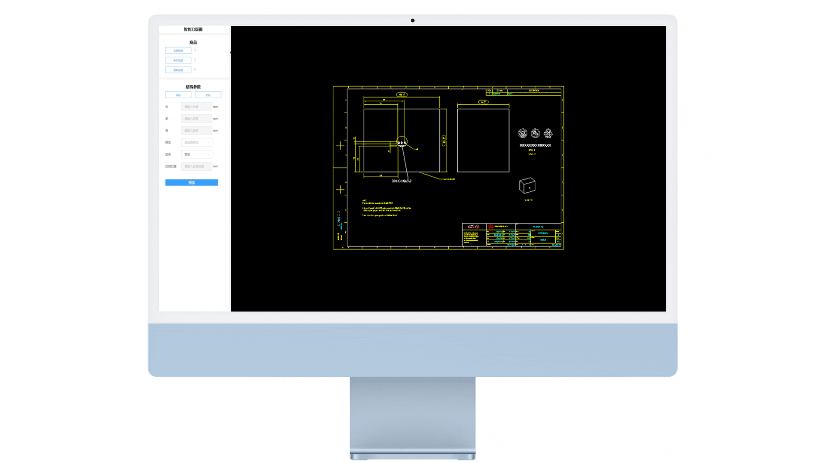Click the leftmost circular certification symbol
The height and width of the screenshot is (463, 825).
tap(522, 133)
